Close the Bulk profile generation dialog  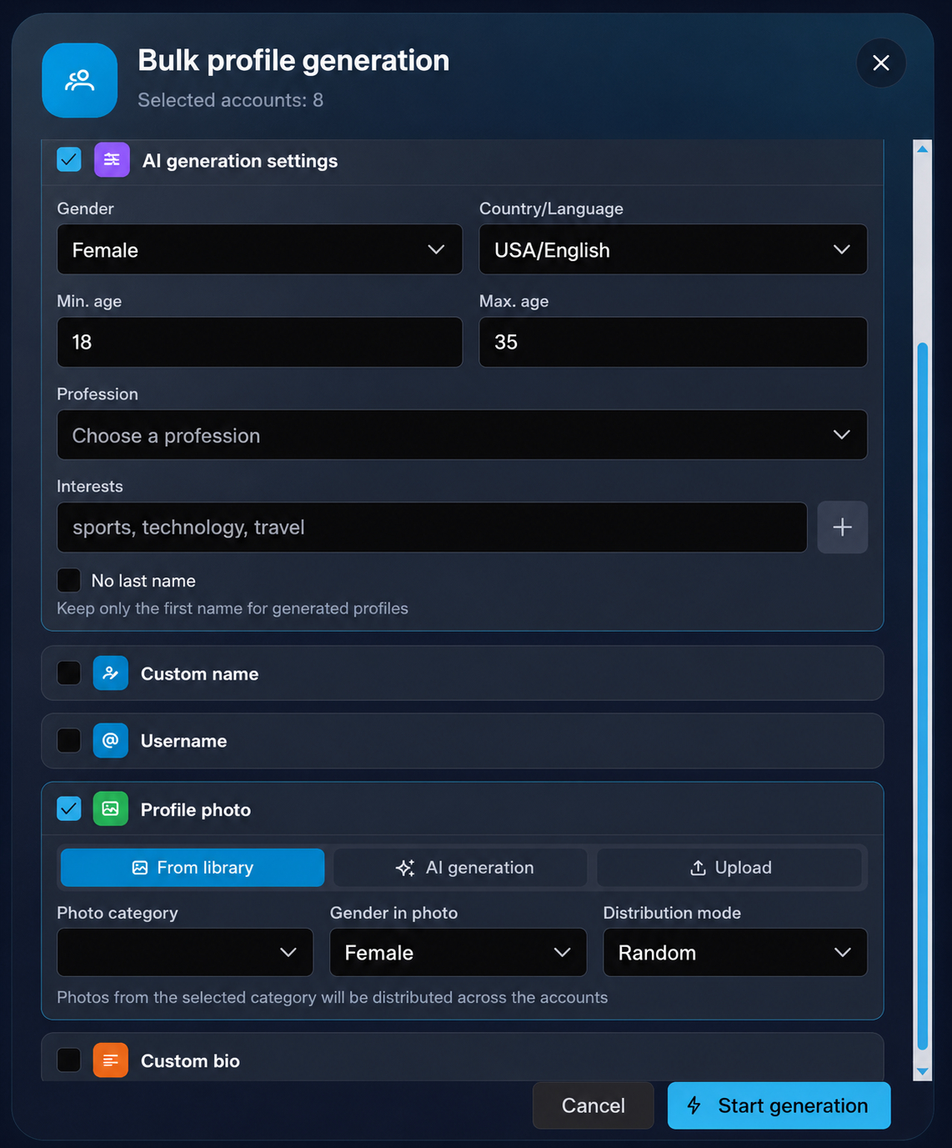click(881, 63)
